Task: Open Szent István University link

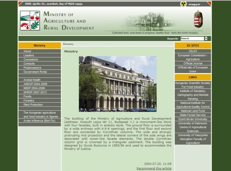Action: [x=193, y=119]
